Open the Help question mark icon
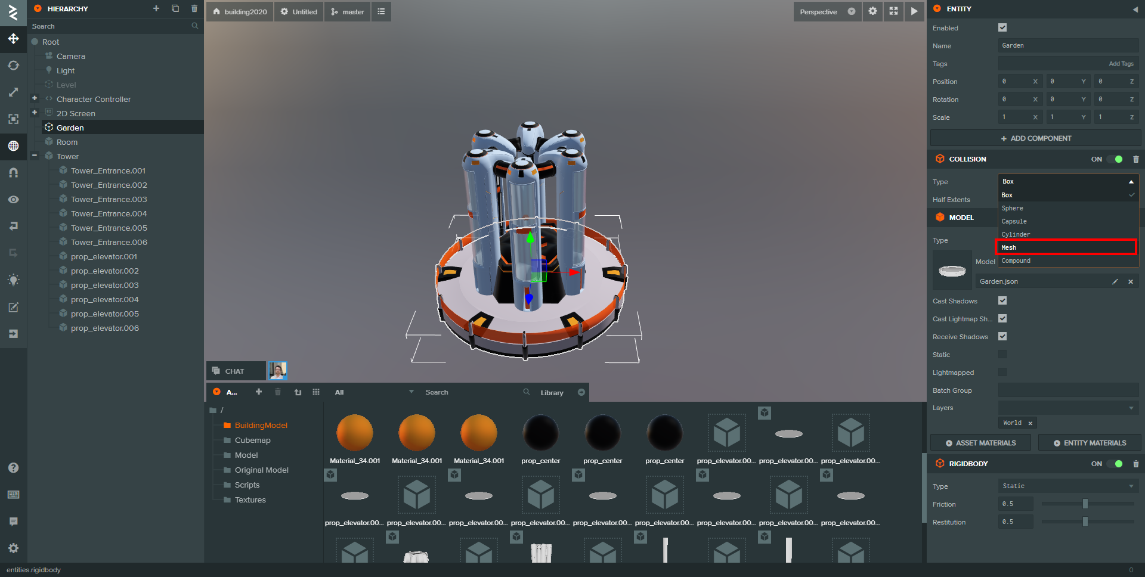 (x=13, y=468)
